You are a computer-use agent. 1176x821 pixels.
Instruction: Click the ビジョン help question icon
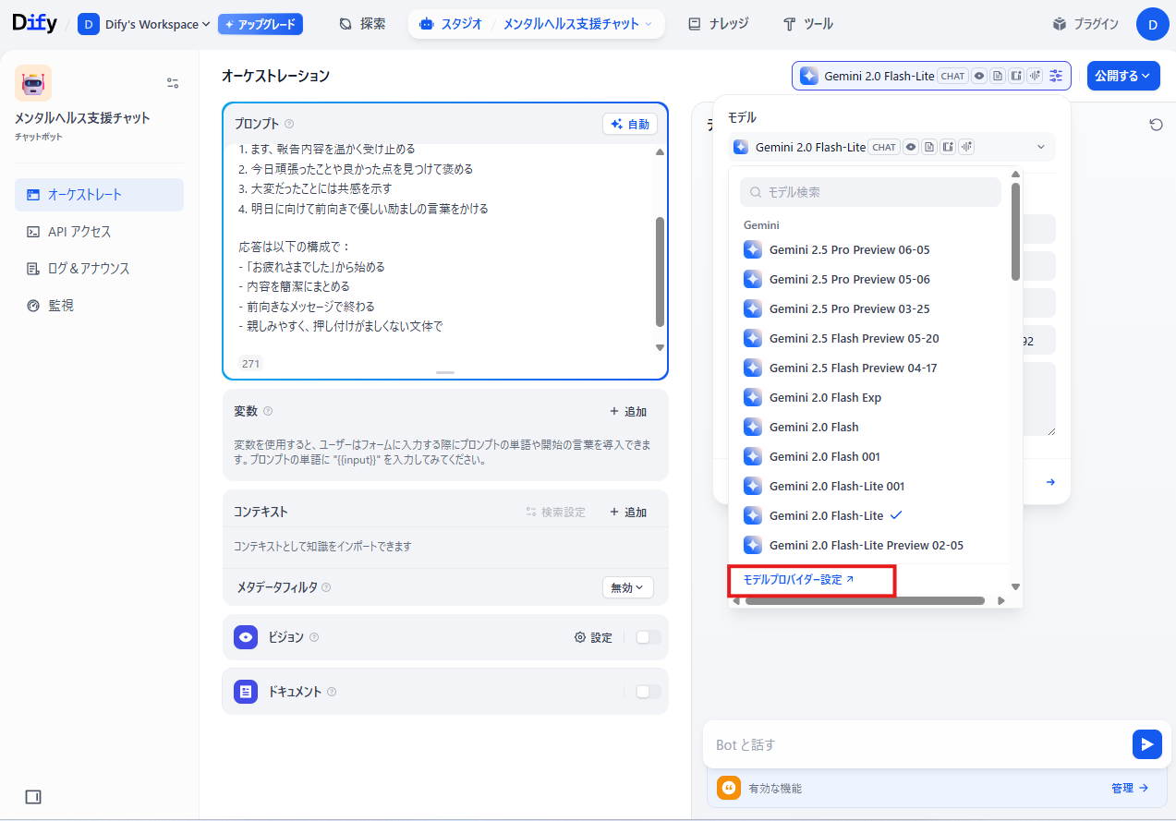pos(314,637)
